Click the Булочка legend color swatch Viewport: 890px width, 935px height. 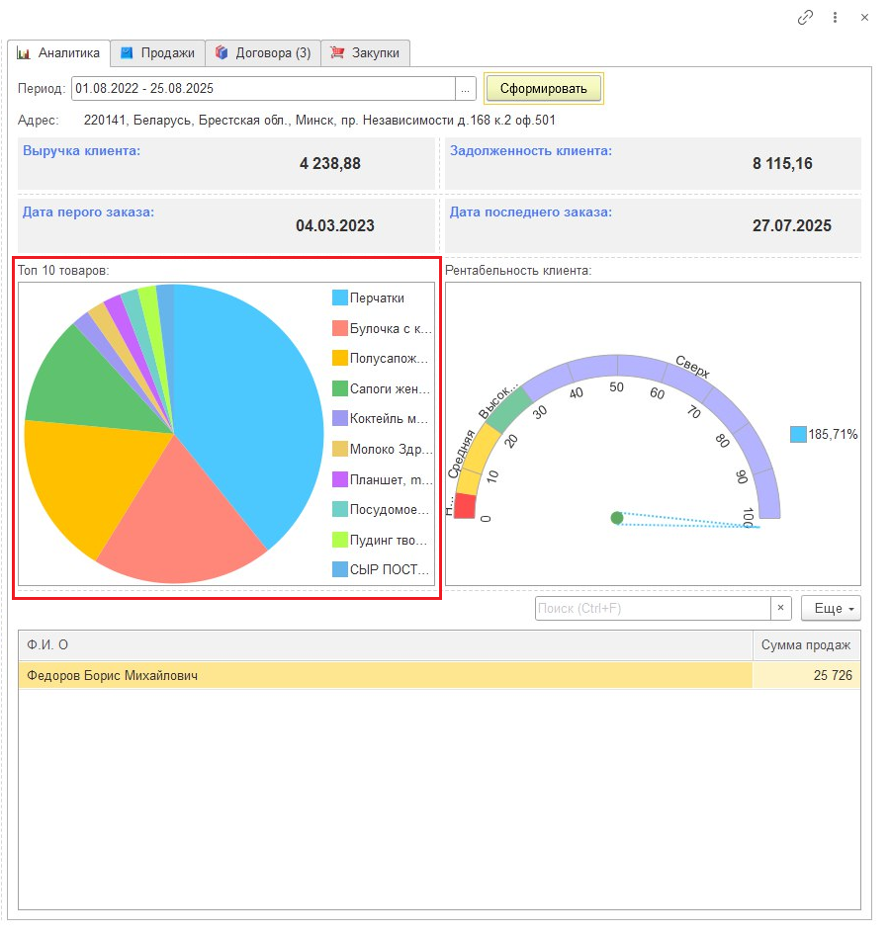(340, 328)
